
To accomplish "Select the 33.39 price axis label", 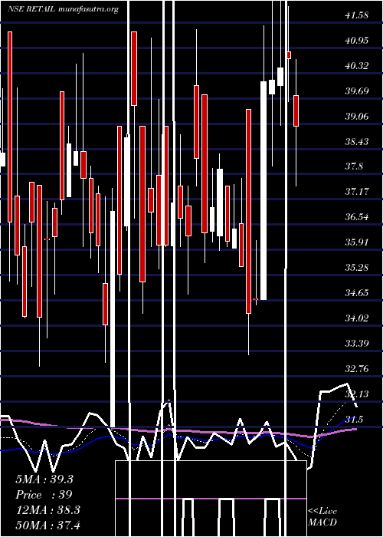I will coord(357,343).
